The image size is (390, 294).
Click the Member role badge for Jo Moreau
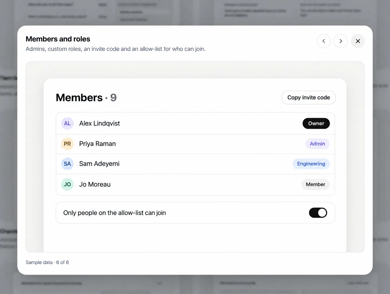click(x=315, y=184)
